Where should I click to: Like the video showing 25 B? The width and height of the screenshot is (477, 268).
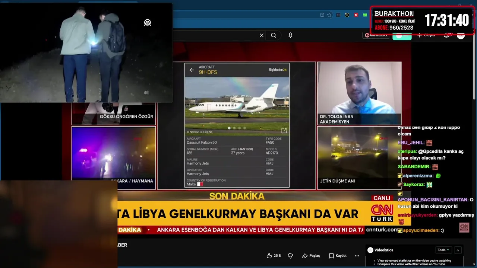[274, 256]
